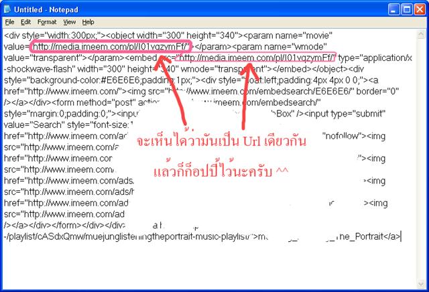429x292 pixels.
Task: Maximize the Notepad window
Action: coord(407,9)
